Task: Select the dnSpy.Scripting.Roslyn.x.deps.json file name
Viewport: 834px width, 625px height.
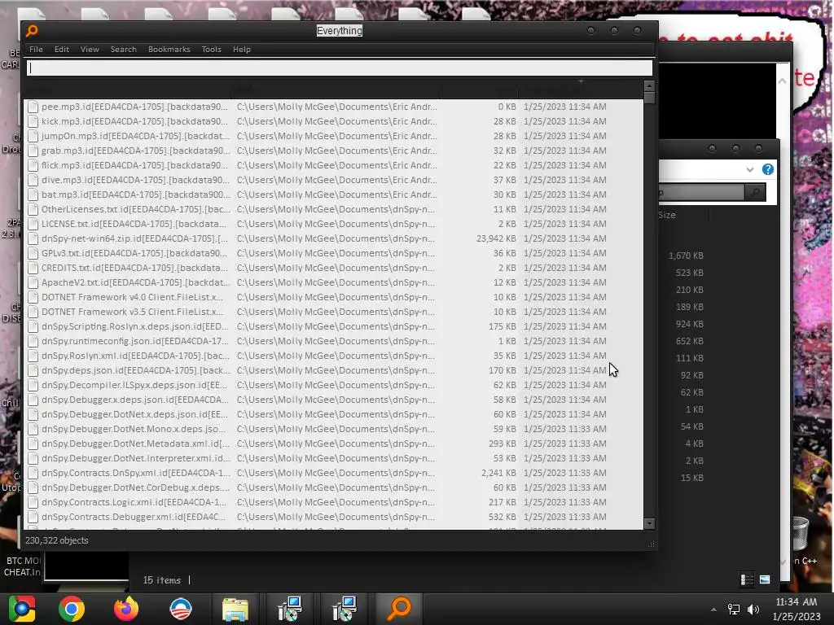Action: coord(135,326)
